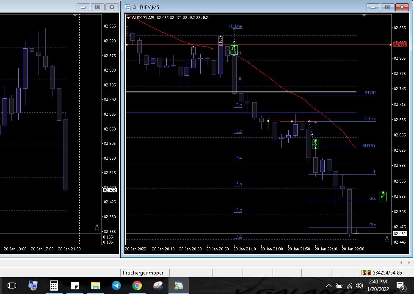Open Calculator from the taskbar
Screen dimensions: 414x294
coord(54,286)
